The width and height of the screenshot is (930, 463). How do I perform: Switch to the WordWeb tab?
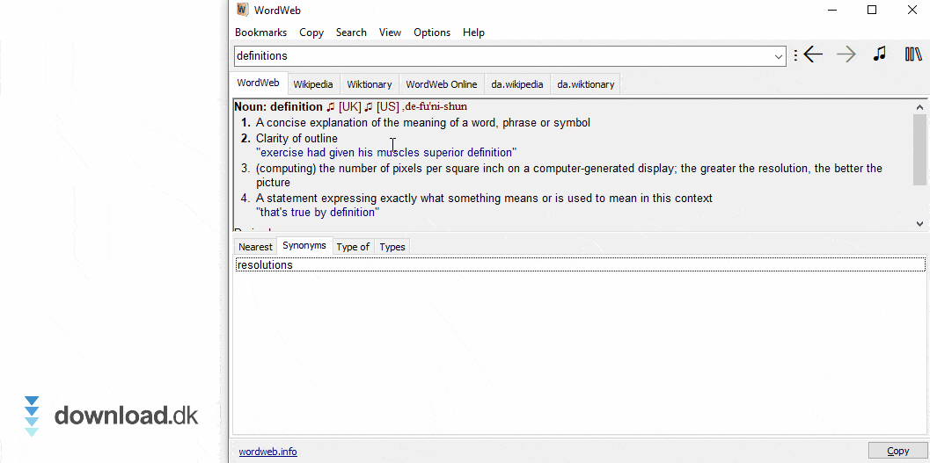[258, 83]
